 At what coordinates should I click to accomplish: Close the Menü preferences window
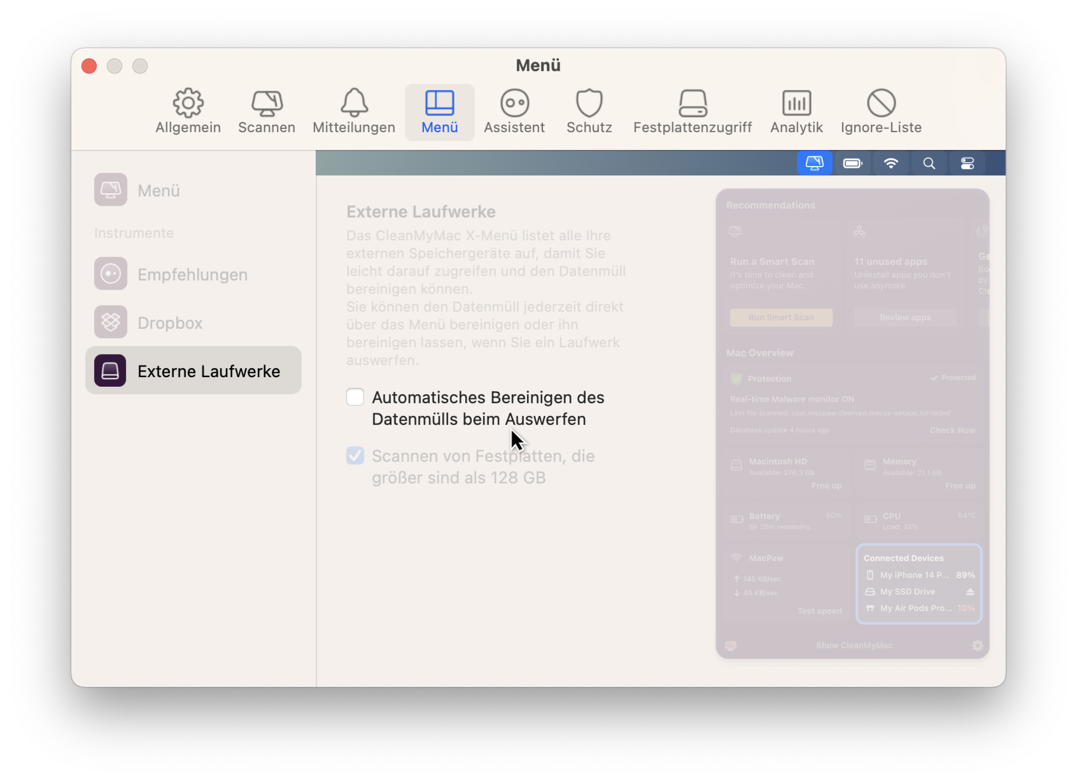pyautogui.click(x=89, y=65)
